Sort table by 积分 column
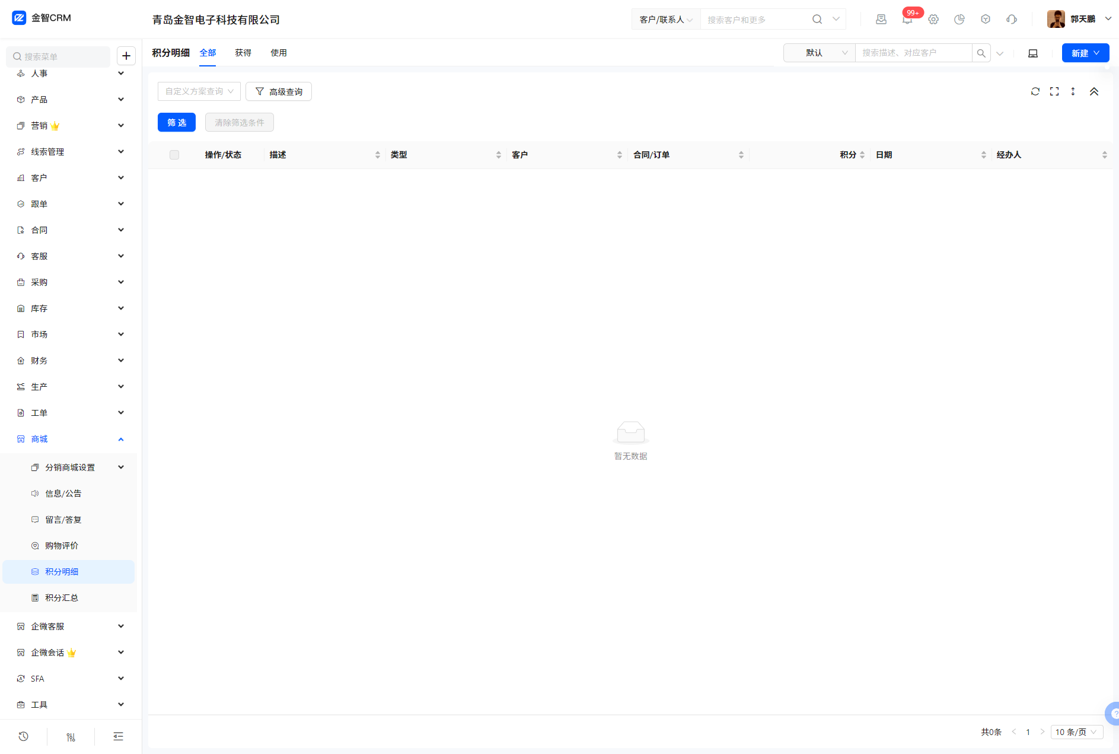 coord(862,155)
